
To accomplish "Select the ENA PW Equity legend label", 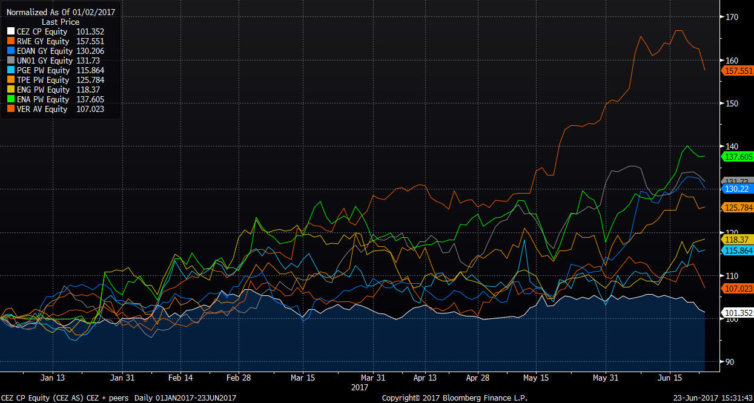I will [x=43, y=99].
